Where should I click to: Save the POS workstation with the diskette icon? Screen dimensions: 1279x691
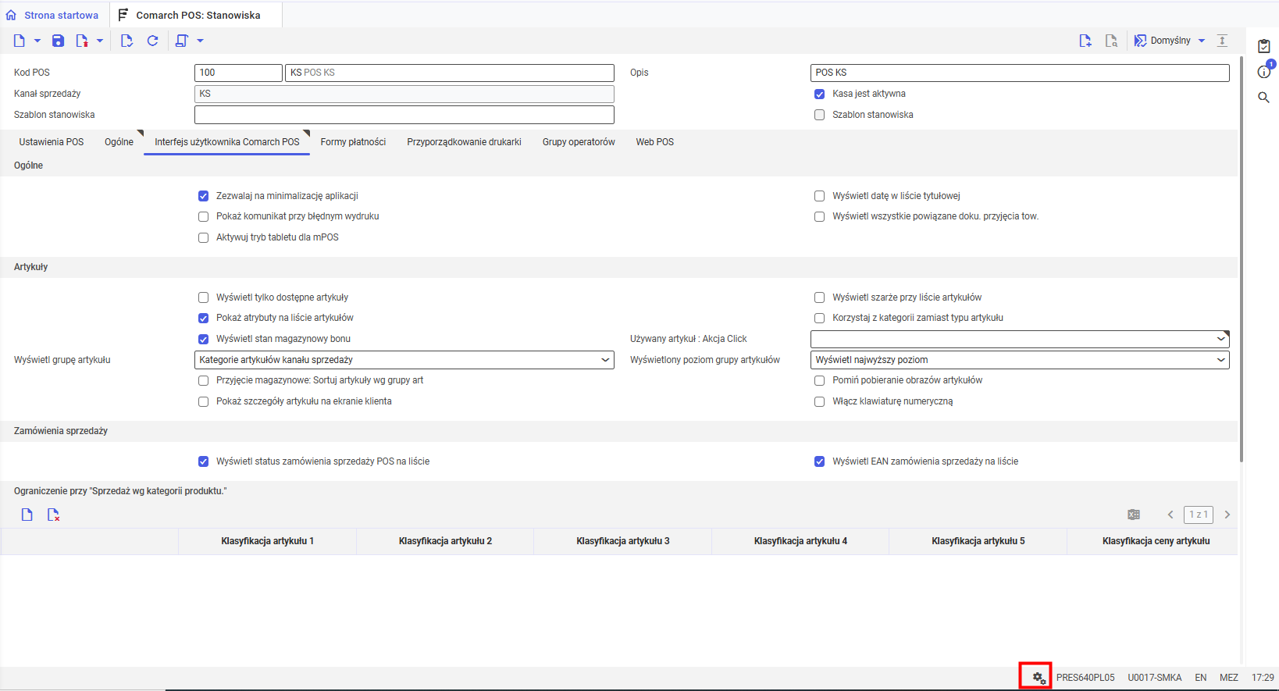tap(58, 41)
